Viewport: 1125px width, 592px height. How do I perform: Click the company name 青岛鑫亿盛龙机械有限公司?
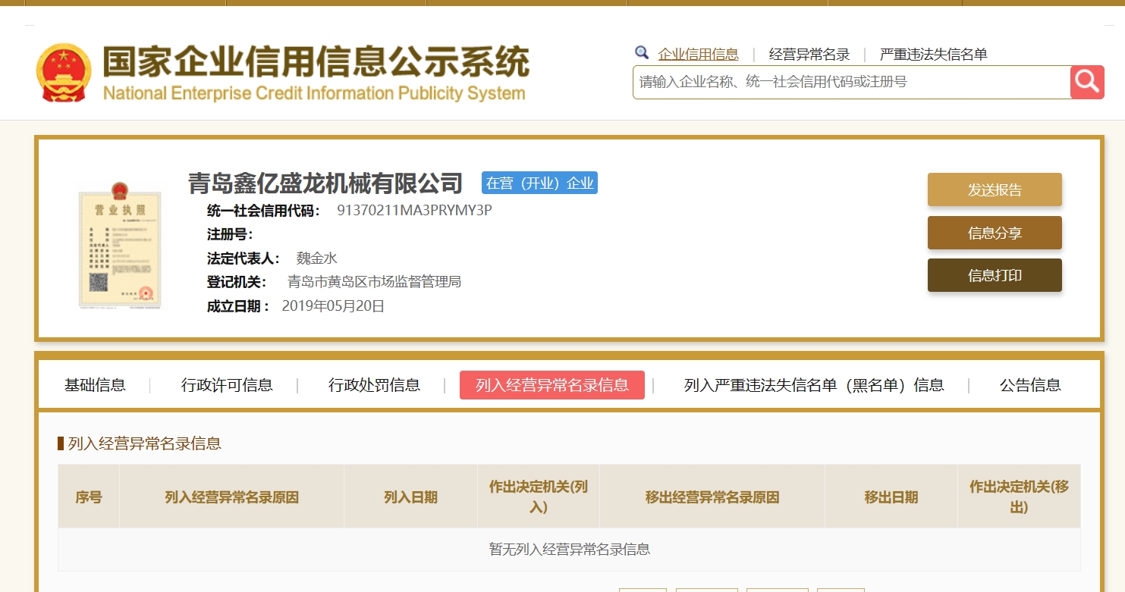point(325,183)
